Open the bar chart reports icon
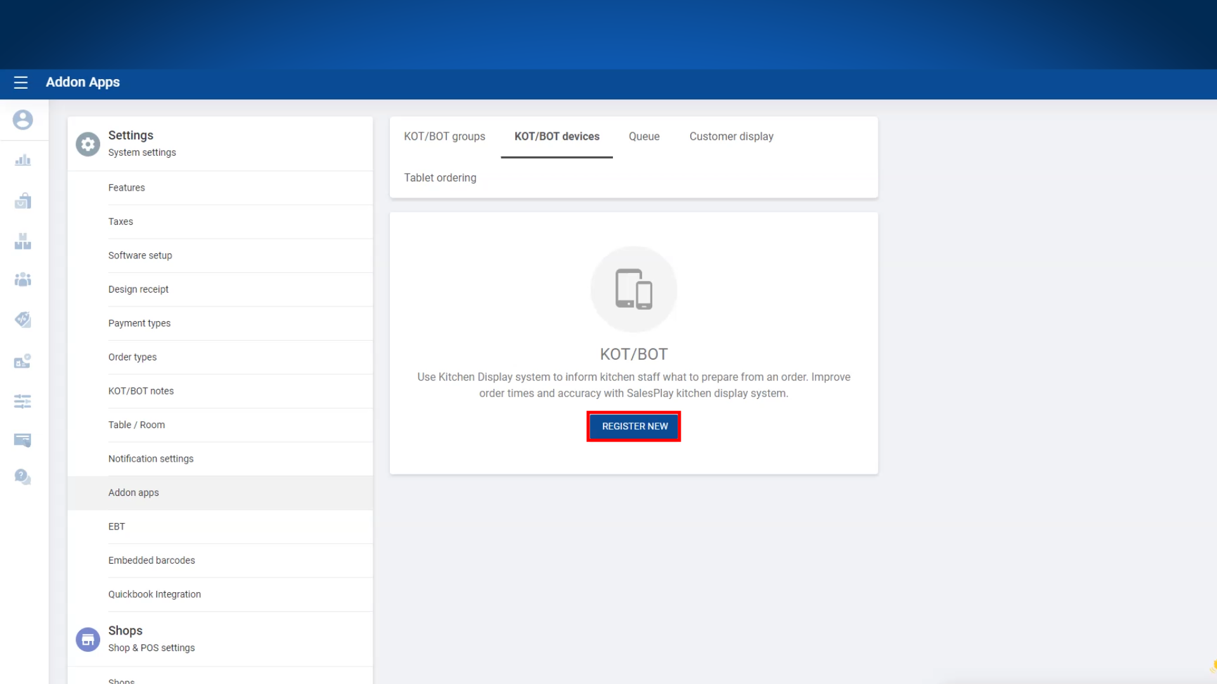The height and width of the screenshot is (684, 1217). click(x=23, y=160)
